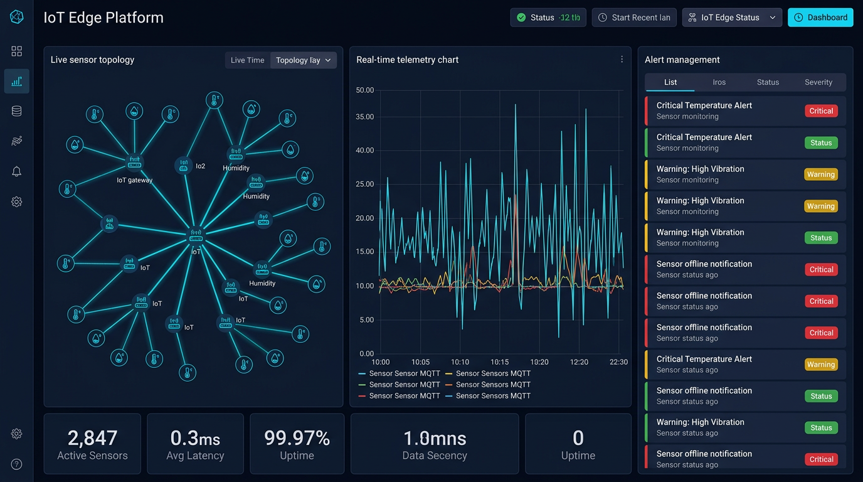Click the Live sensor topology title
The height and width of the screenshot is (482, 863).
coord(93,60)
